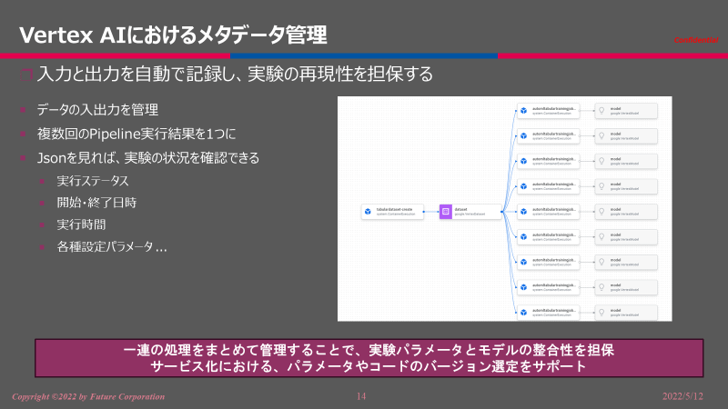Click the slide page number 14
The image size is (728, 409).
coord(361,396)
